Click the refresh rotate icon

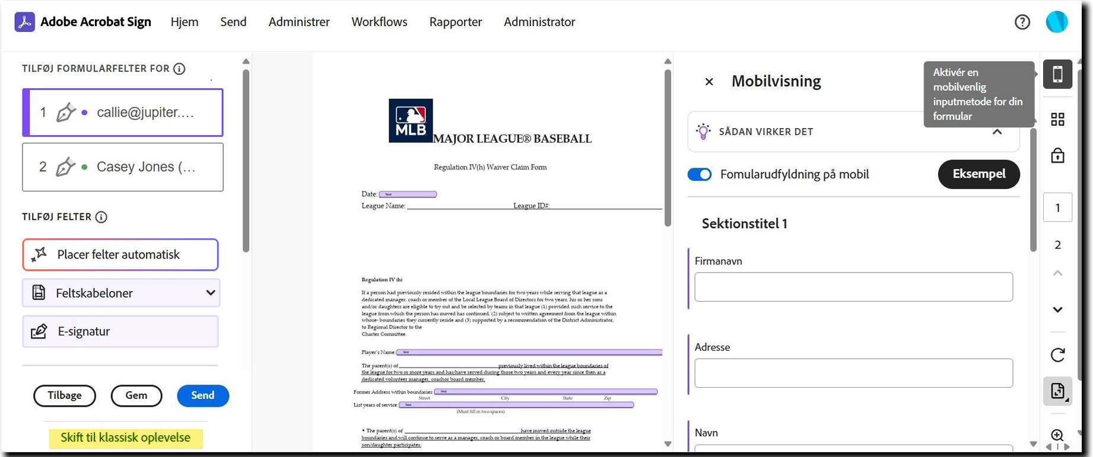click(1057, 355)
